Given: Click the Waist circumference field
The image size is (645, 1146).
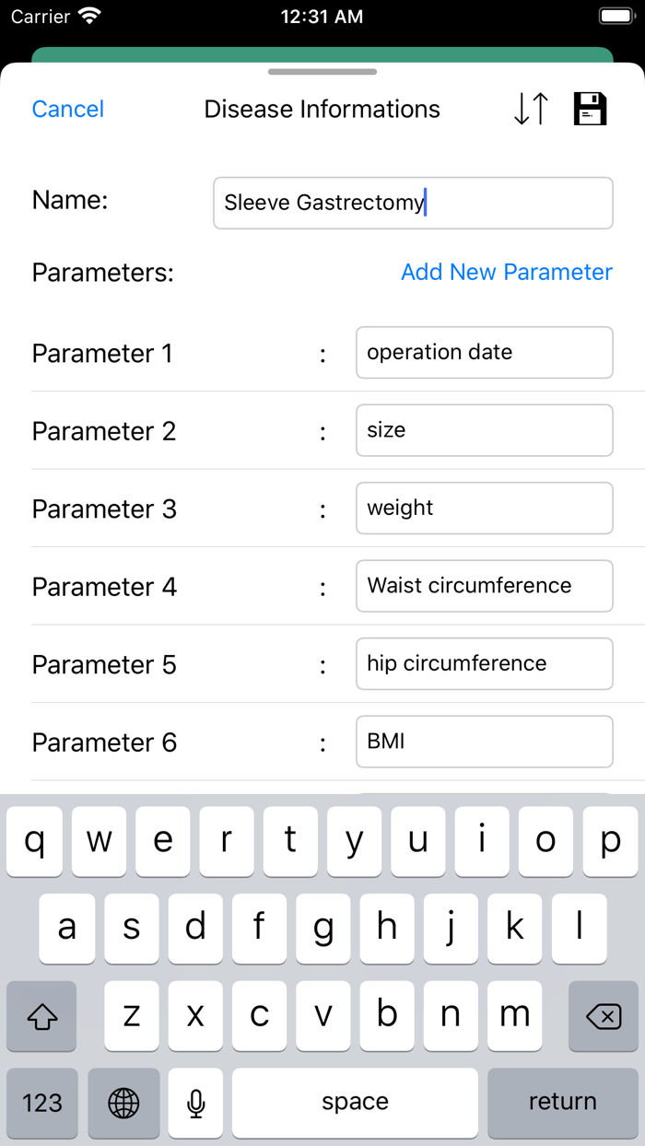Looking at the screenshot, I should coord(484,586).
